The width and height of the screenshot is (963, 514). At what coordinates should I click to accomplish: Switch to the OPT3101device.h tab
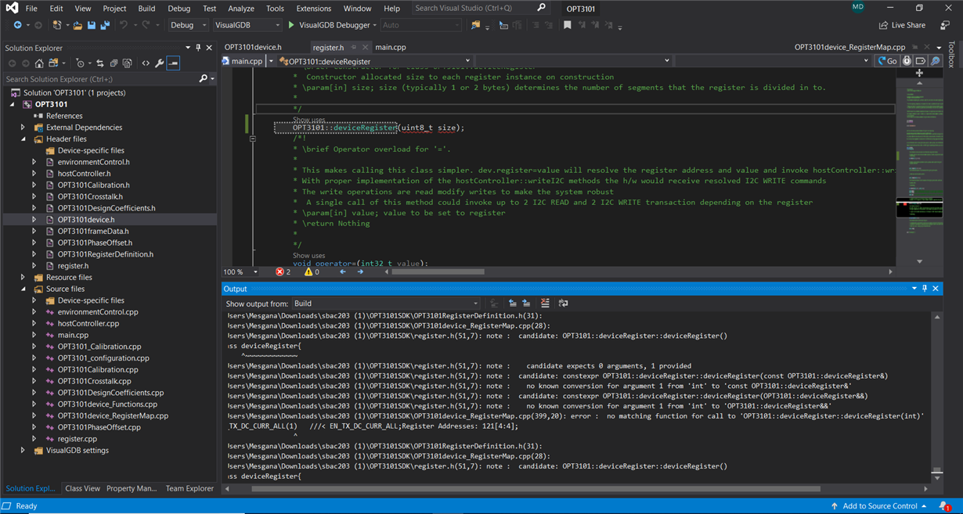coord(253,47)
